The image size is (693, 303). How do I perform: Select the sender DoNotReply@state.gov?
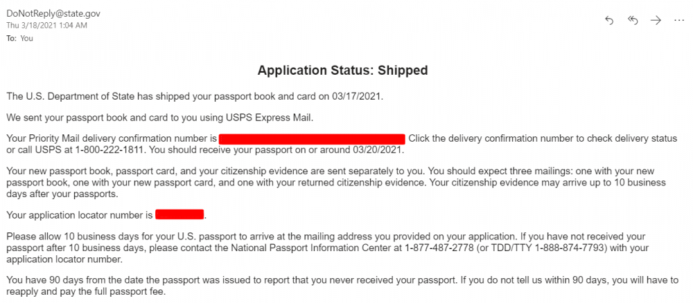53,14
